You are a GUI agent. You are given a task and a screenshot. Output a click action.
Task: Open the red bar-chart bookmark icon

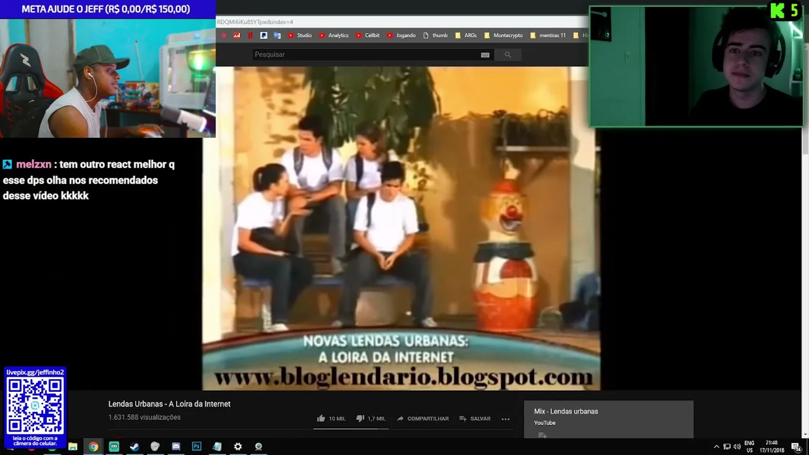click(237, 35)
